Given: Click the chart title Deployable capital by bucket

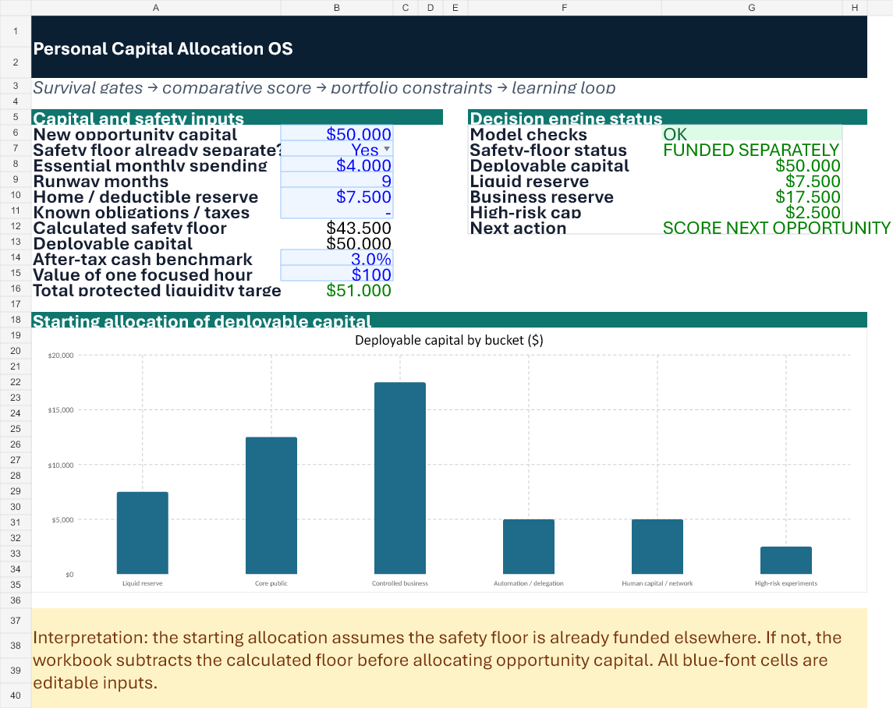Looking at the screenshot, I should pos(448,340).
